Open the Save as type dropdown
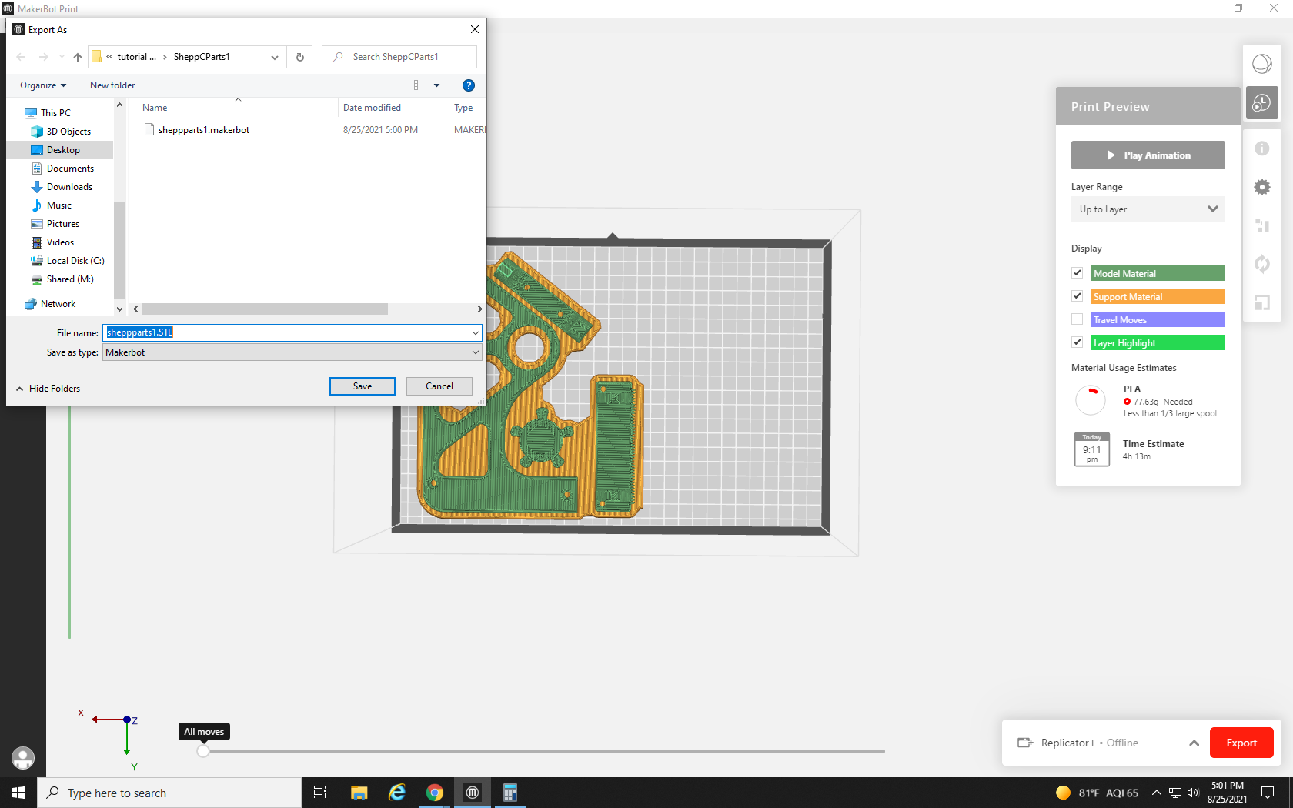This screenshot has width=1293, height=808. click(x=292, y=352)
